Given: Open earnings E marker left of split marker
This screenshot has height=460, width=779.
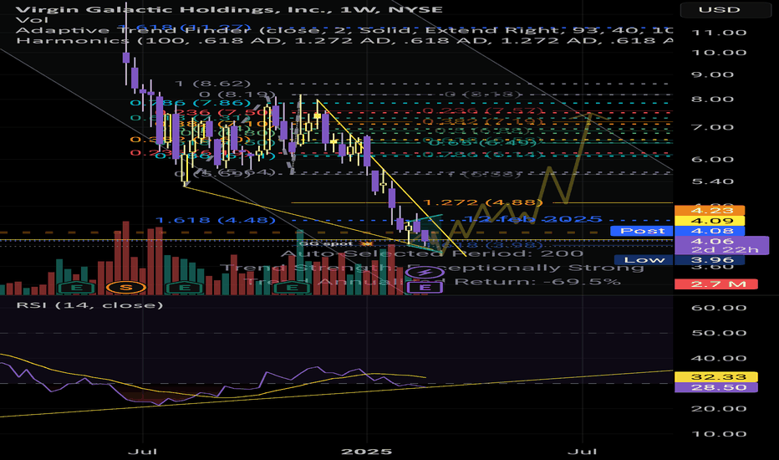Looking at the screenshot, I should click(x=77, y=287).
